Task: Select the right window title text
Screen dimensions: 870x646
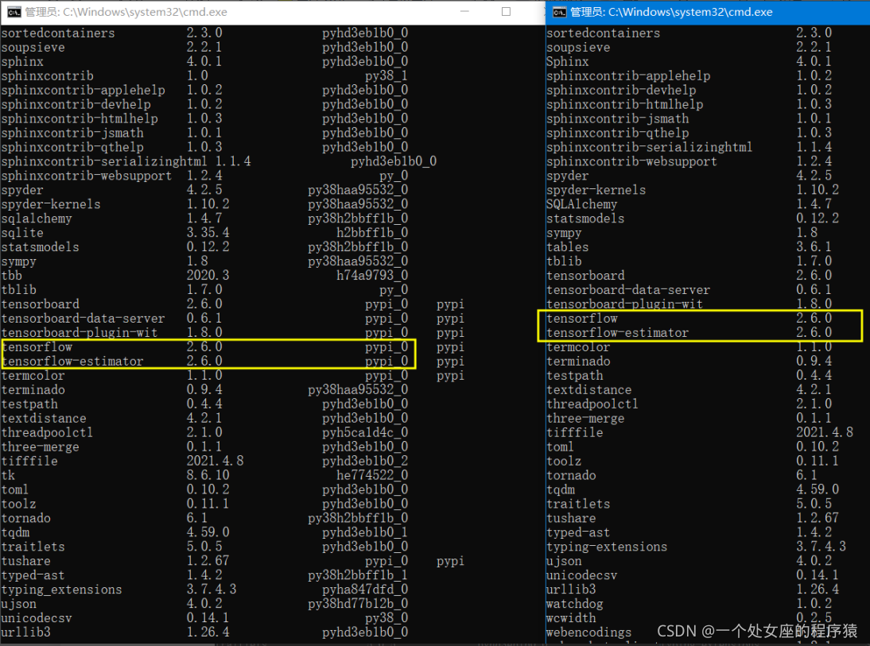Action: [x=671, y=12]
